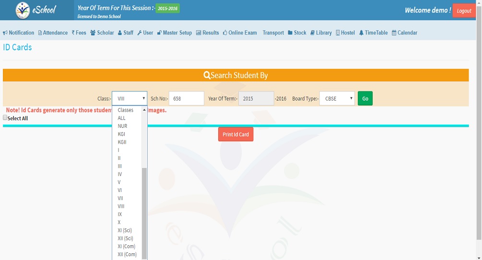Toggle the Select All checkbox
The width and height of the screenshot is (482, 260).
point(5,117)
